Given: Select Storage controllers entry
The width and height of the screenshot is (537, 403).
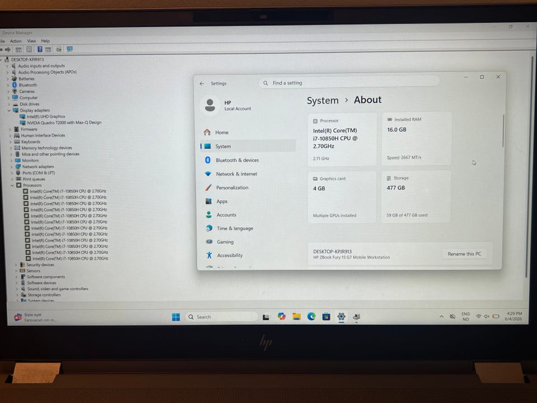Looking at the screenshot, I should pyautogui.click(x=44, y=295).
